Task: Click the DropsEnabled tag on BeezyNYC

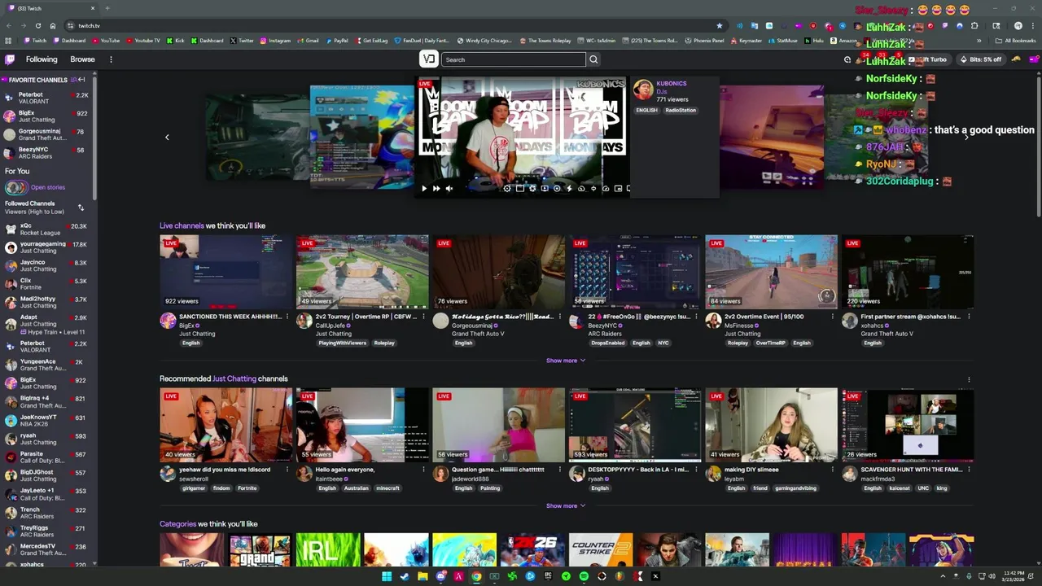Action: (x=607, y=343)
